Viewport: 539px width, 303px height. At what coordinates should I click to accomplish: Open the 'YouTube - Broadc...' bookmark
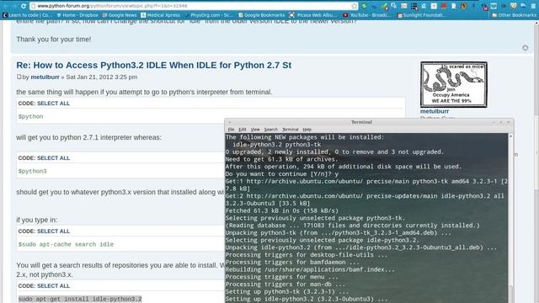367,15
